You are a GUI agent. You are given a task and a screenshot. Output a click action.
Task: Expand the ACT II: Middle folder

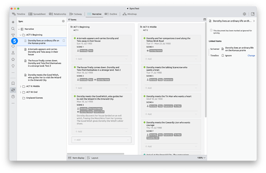click(x=20, y=86)
